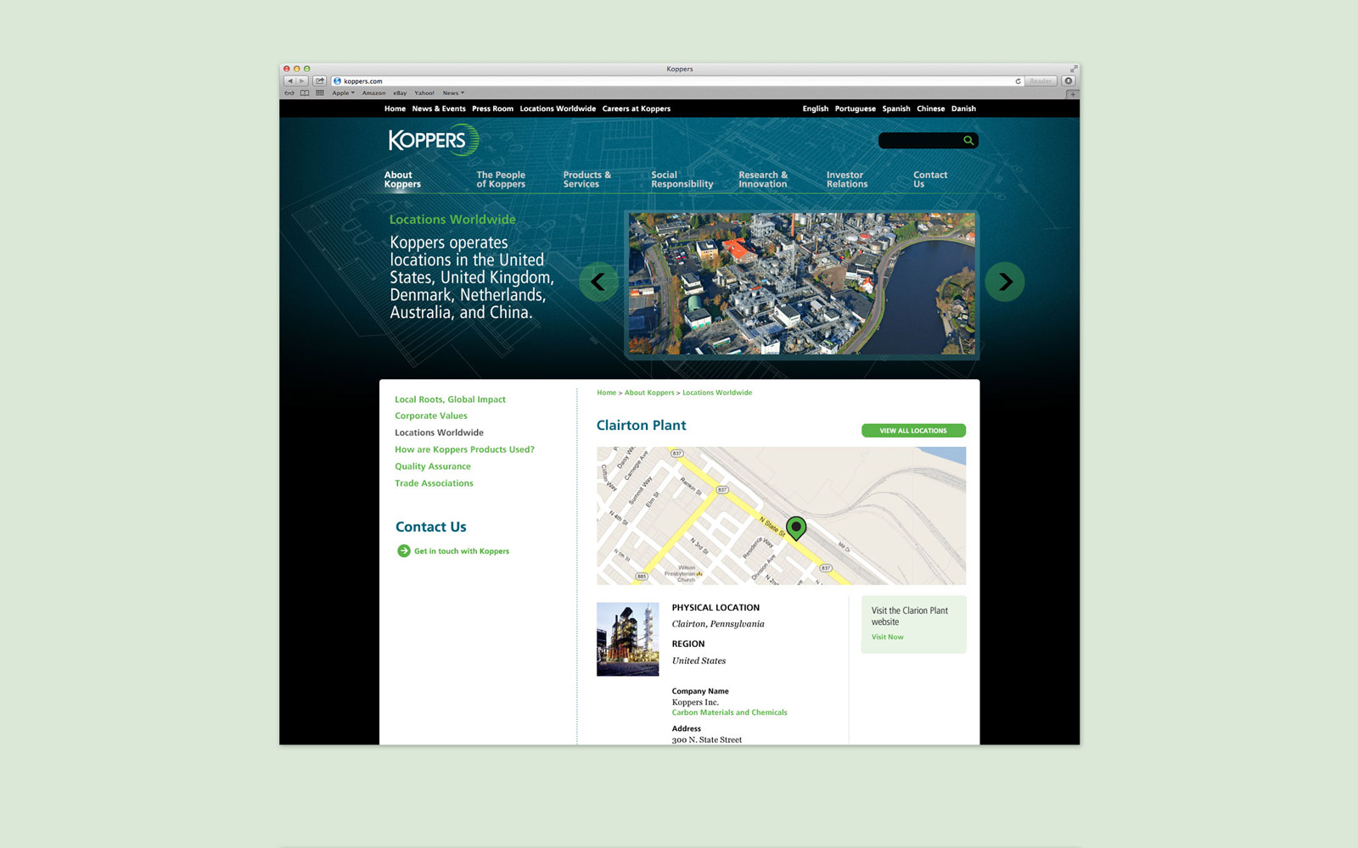This screenshot has width=1358, height=848.
Task: Click the Clairton Plant heading
Action: [641, 426]
